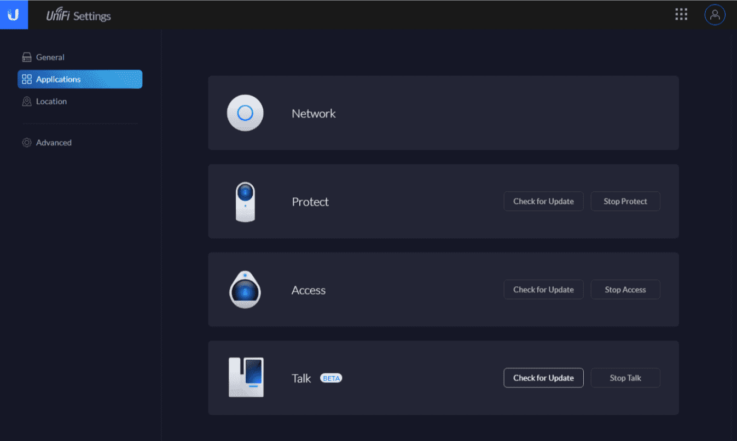Open the Advanced settings section
Image resolution: width=737 pixels, height=441 pixels.
[53, 143]
